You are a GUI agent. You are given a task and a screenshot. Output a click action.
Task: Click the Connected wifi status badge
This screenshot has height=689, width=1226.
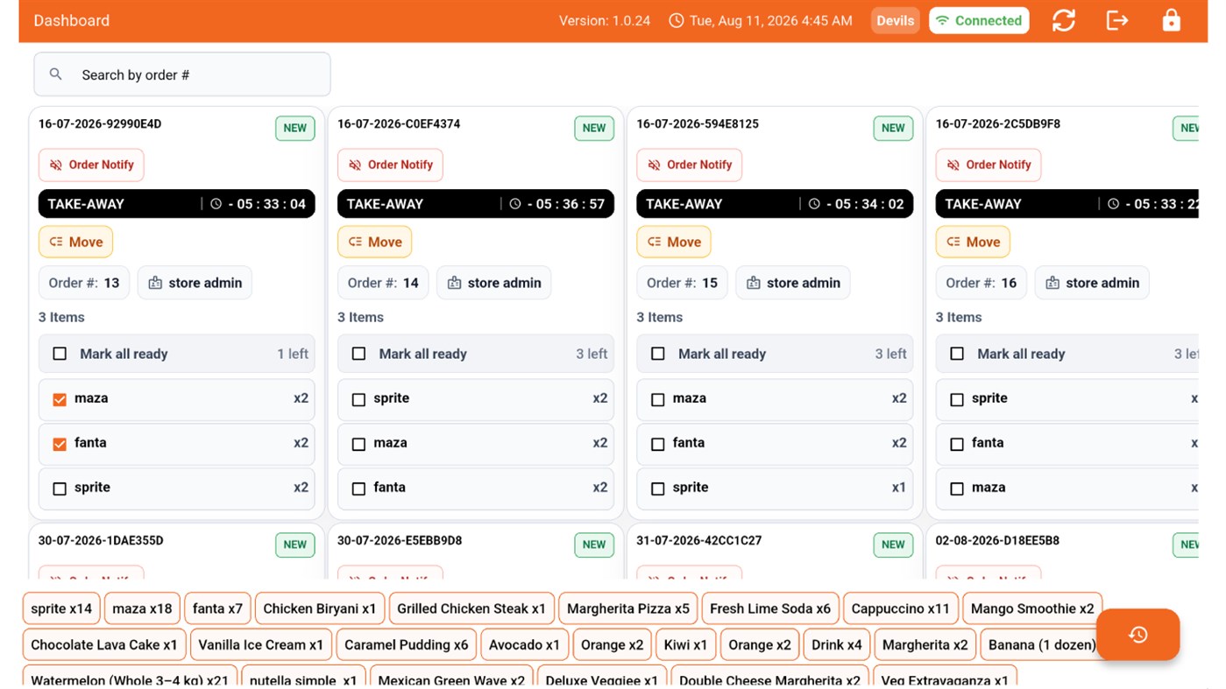979,20
